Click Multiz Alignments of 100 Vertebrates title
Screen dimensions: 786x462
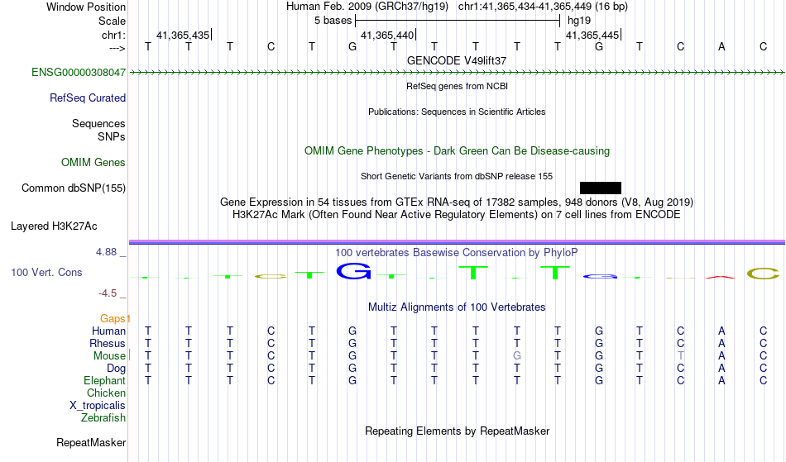tap(457, 307)
